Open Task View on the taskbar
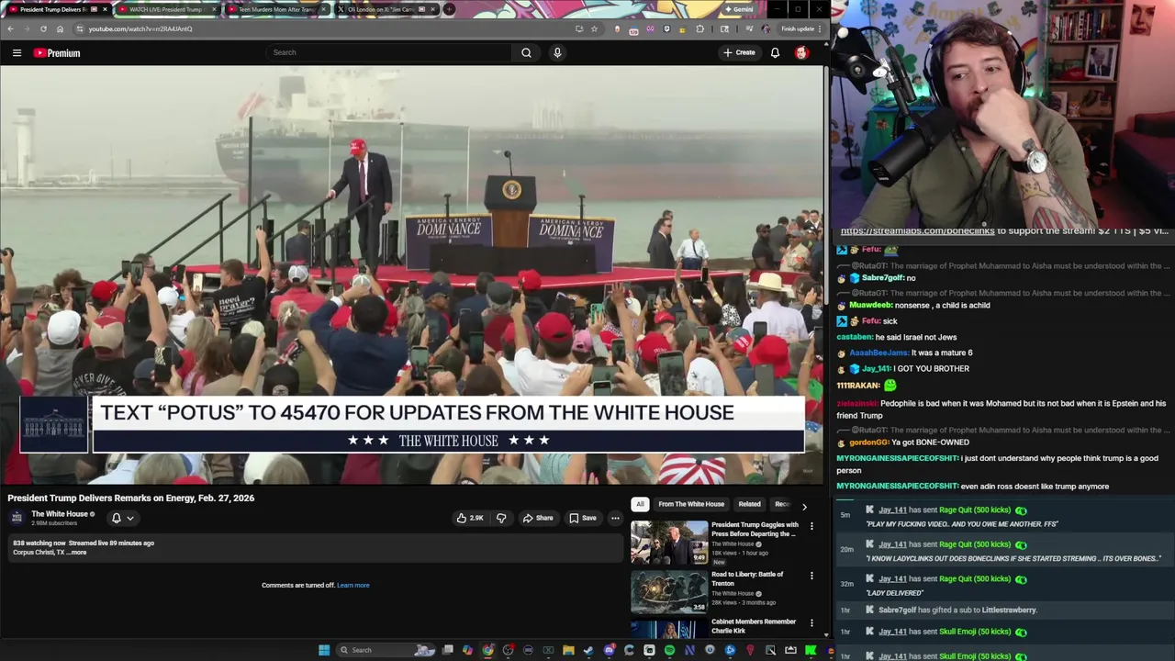Screen dimensions: 1175x661 pos(447,650)
